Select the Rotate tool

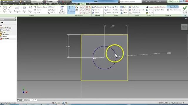pyautogui.click(x=108, y=13)
